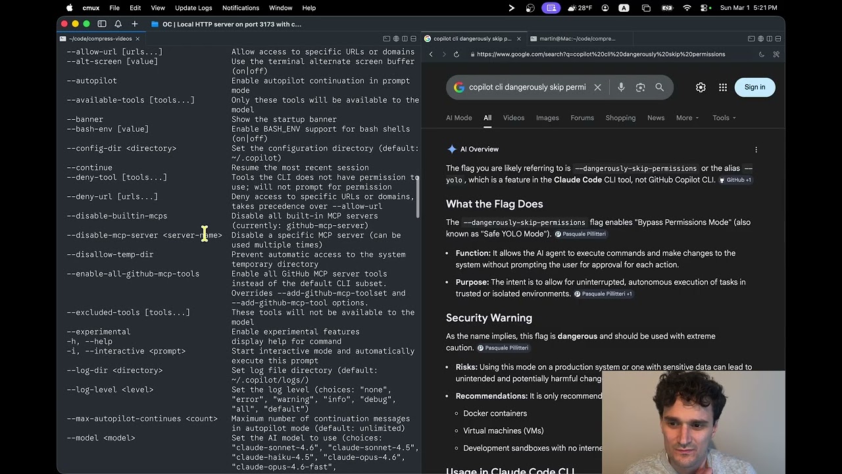This screenshot has height=474, width=842.
Task: Close the copilot cli Google search tab
Action: [518, 39]
